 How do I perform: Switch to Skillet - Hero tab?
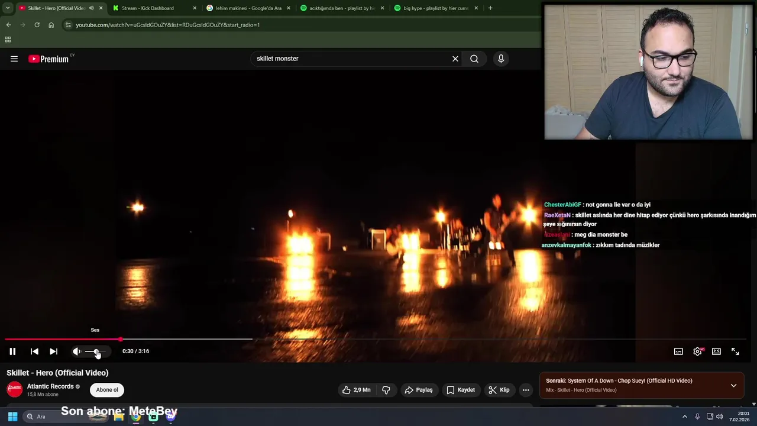56,8
